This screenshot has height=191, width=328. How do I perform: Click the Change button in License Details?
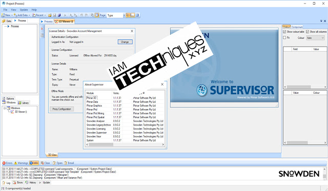[x=125, y=42]
